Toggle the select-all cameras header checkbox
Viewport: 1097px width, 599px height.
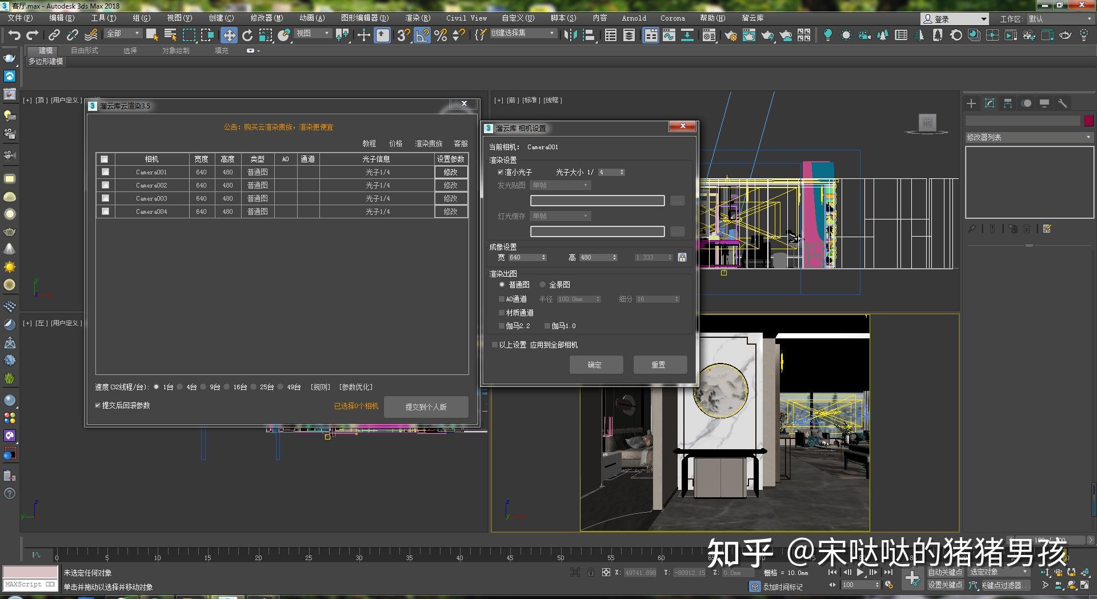point(104,159)
